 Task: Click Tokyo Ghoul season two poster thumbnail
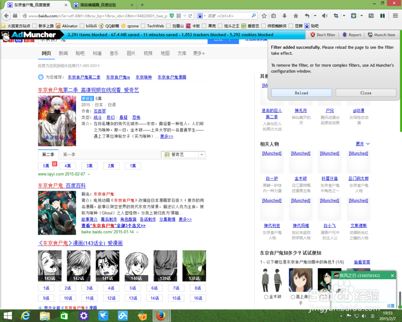click(57, 121)
